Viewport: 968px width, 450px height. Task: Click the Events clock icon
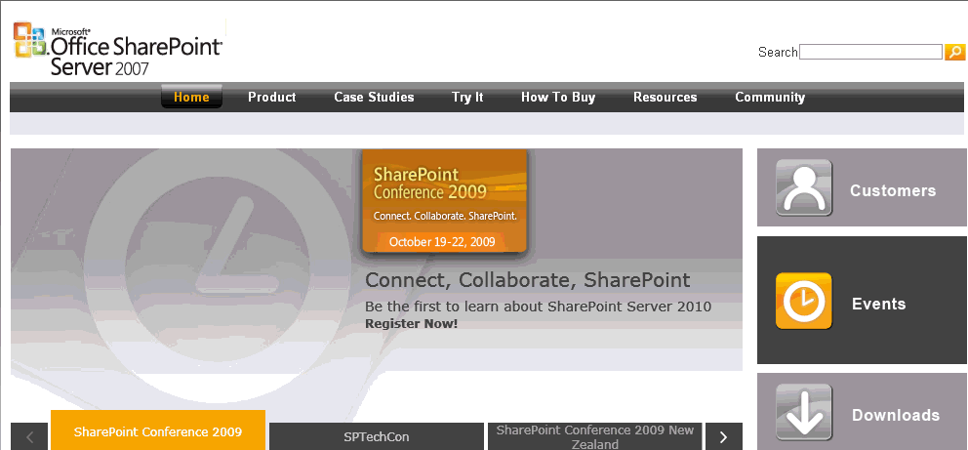pos(804,301)
